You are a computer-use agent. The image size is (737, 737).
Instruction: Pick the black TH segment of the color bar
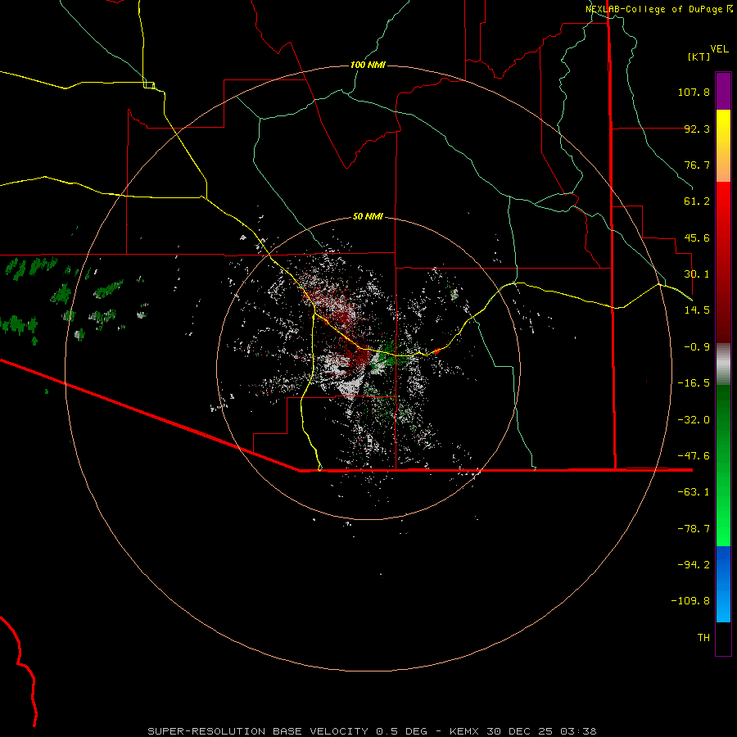click(x=723, y=639)
